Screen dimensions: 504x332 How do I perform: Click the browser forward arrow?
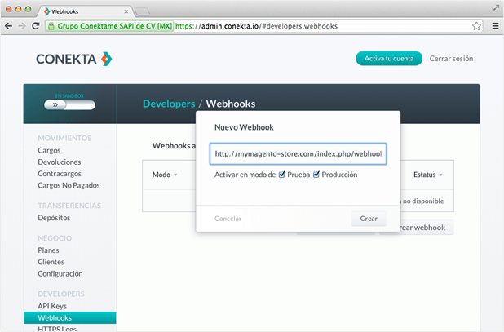pos(22,26)
